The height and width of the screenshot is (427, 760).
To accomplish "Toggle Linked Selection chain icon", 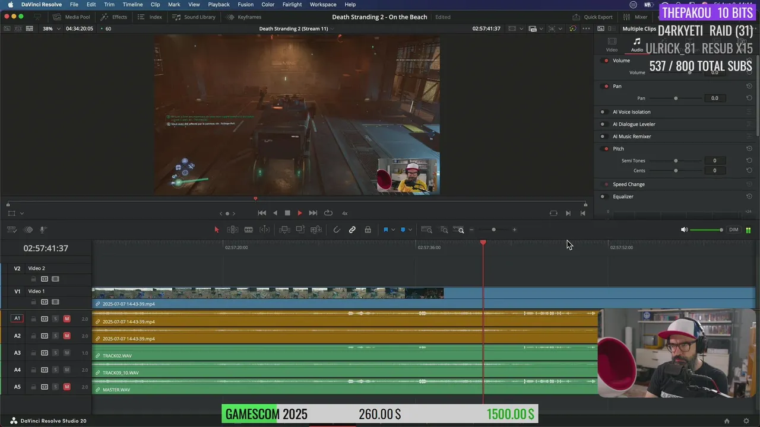I will (x=352, y=230).
